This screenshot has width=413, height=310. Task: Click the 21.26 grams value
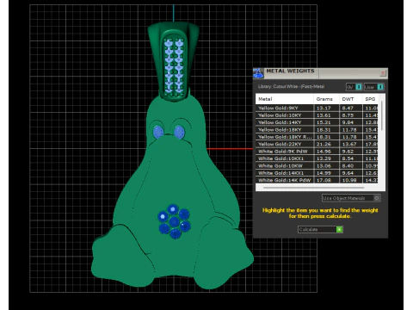(324, 144)
